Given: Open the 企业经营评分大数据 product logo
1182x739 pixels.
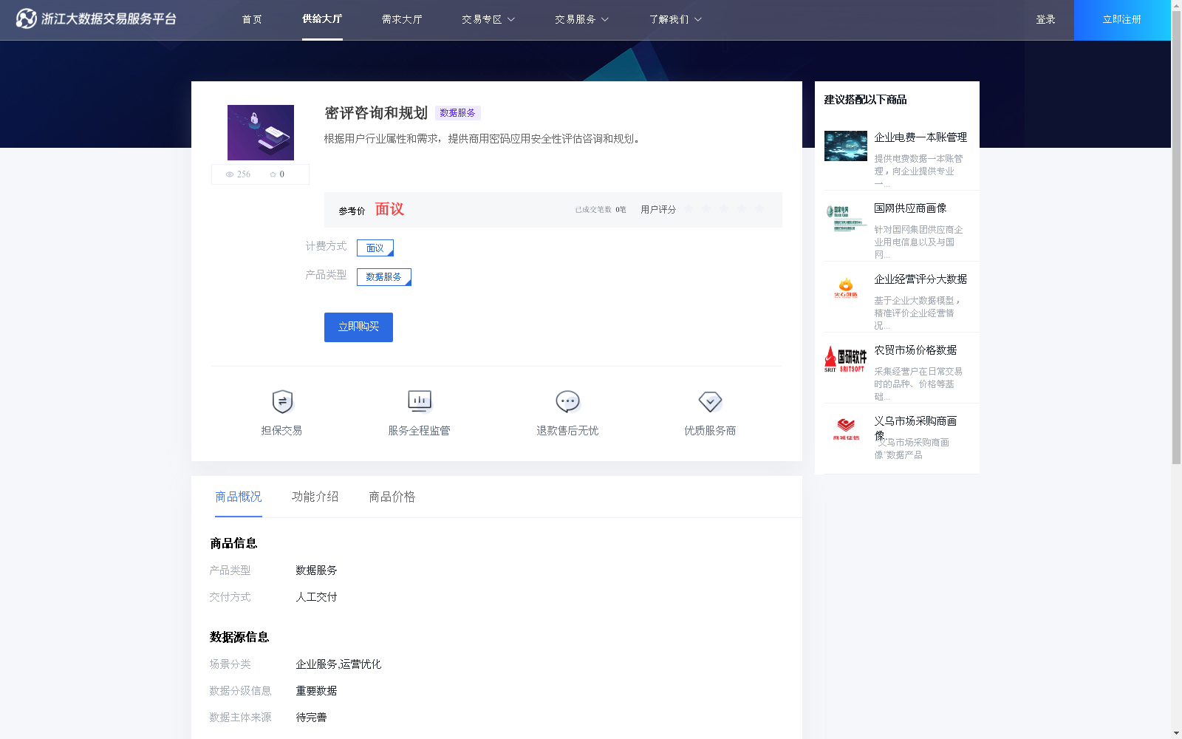Looking at the screenshot, I should click(x=846, y=288).
